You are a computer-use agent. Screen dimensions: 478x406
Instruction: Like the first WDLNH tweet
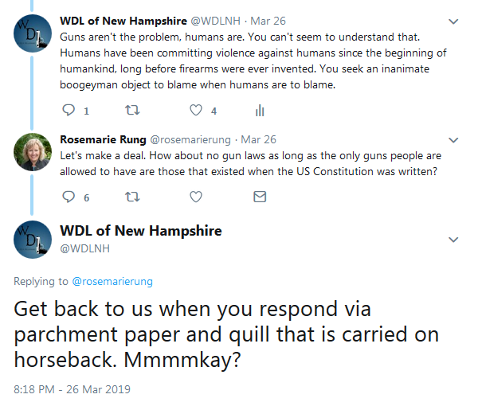click(196, 111)
